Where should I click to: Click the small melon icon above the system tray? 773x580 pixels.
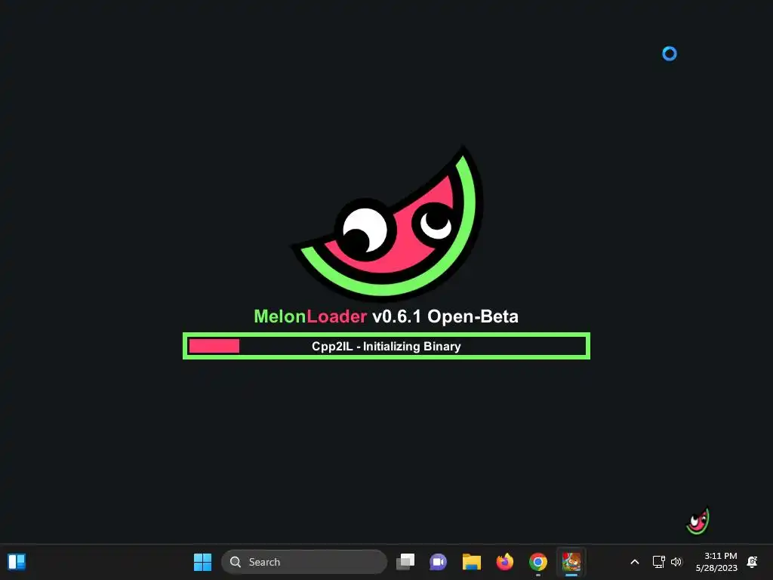point(698,521)
